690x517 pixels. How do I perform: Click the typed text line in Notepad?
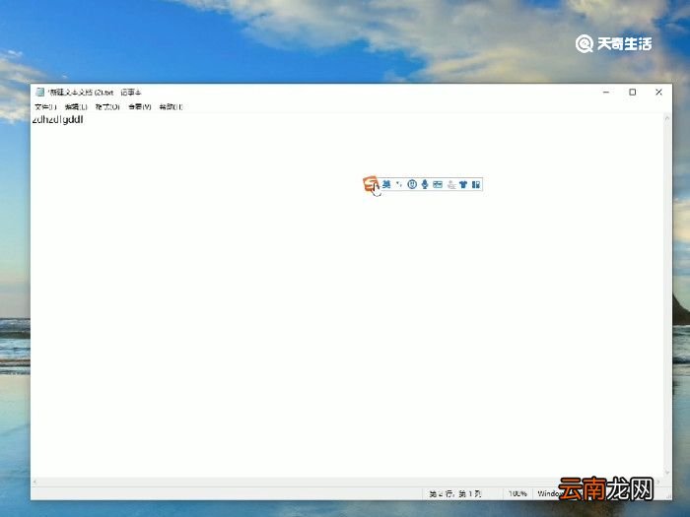(x=57, y=120)
